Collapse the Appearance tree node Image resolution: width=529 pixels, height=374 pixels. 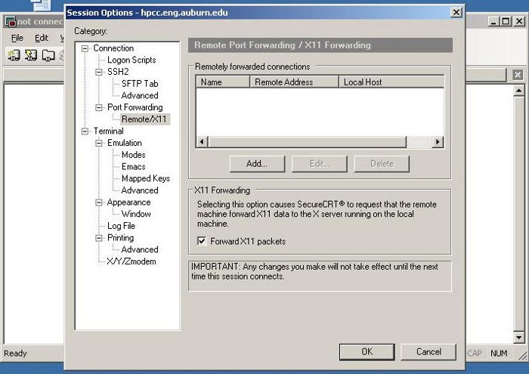pyautogui.click(x=99, y=202)
